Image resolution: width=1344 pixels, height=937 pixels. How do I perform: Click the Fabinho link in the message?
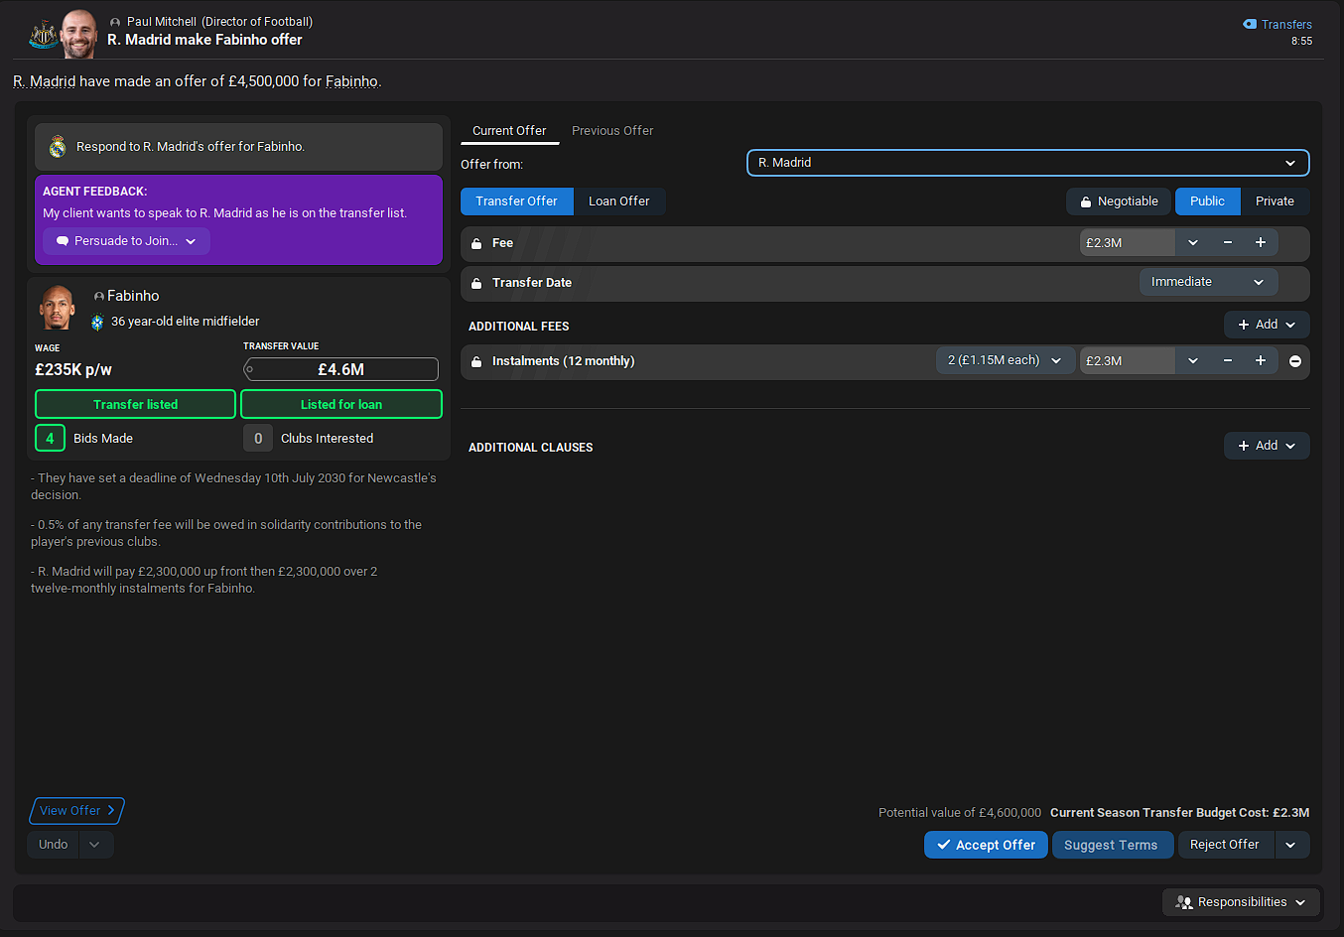[x=351, y=81]
